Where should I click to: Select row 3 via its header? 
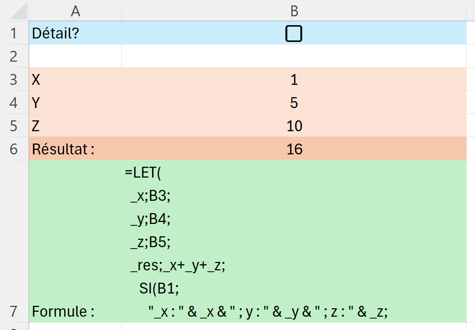(x=14, y=79)
